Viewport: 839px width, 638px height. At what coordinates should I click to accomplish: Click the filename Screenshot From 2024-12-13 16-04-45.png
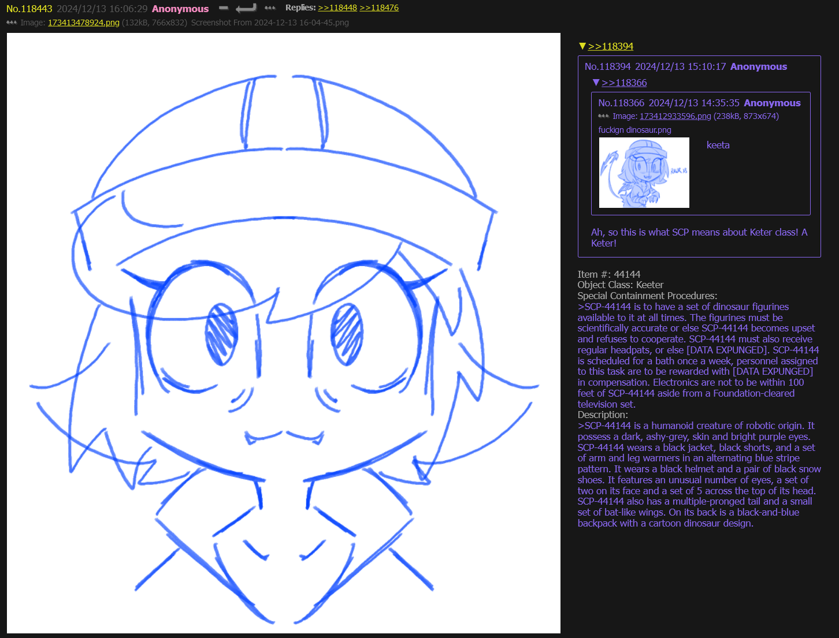click(x=270, y=23)
